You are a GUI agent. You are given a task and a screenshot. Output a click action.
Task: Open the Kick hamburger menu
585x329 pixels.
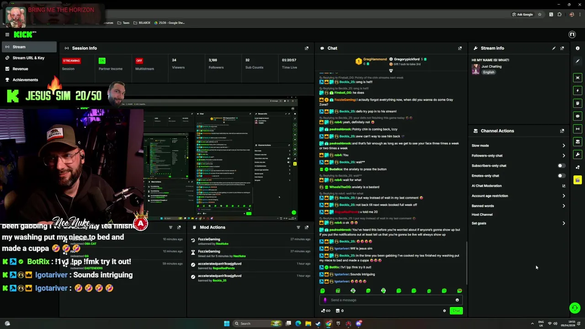point(7,35)
